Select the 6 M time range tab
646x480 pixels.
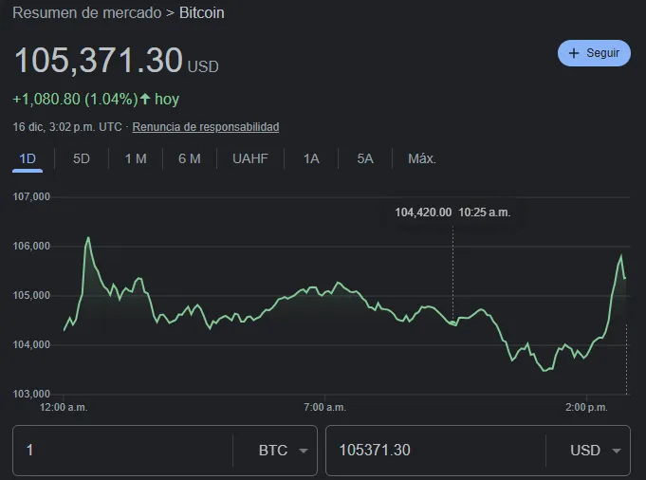point(190,158)
